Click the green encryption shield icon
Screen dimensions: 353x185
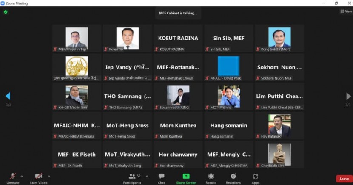[6, 12]
